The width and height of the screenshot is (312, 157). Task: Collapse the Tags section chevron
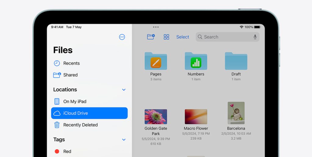(124, 140)
